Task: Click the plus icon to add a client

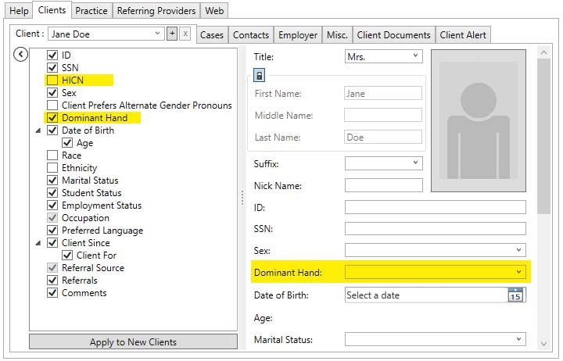Action: pos(171,34)
